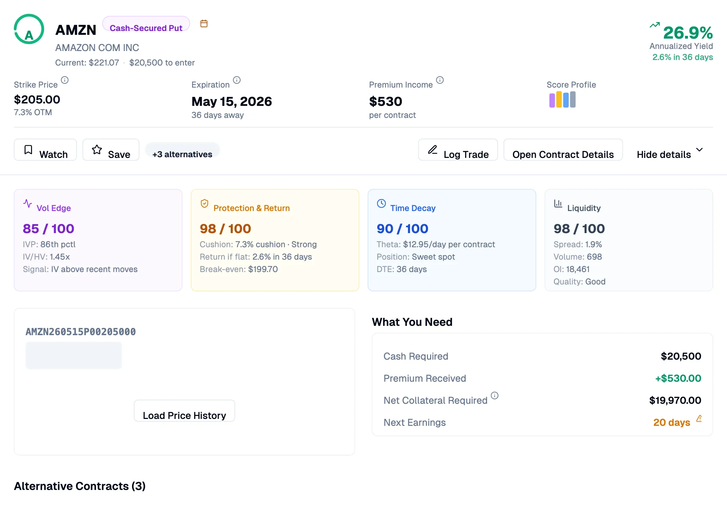Click the Break-even: $199.70 line
Image resolution: width=727 pixels, height=511 pixels.
coord(239,269)
